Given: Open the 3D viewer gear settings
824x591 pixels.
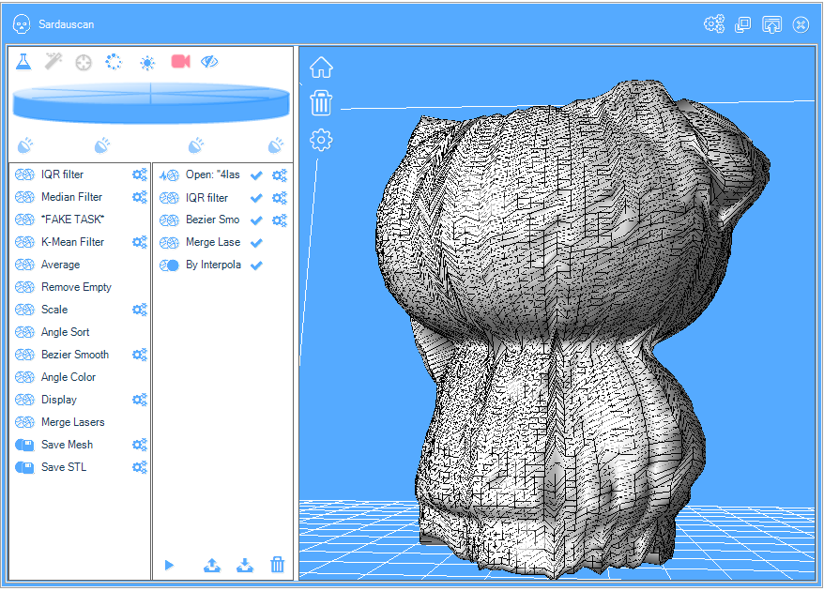Looking at the screenshot, I should pyautogui.click(x=321, y=141).
